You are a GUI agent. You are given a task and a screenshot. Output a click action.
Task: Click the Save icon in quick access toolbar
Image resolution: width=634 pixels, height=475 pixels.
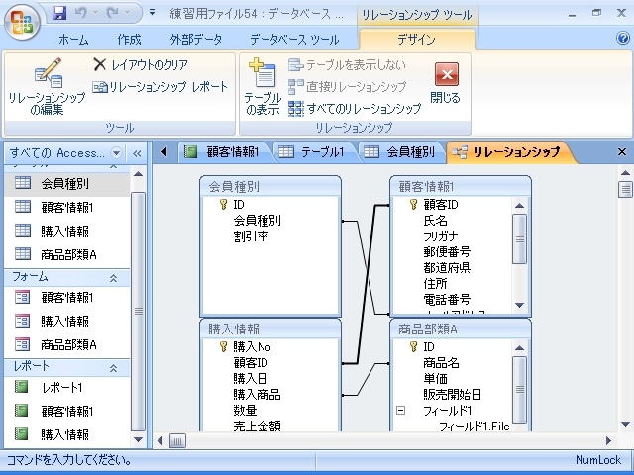click(59, 14)
